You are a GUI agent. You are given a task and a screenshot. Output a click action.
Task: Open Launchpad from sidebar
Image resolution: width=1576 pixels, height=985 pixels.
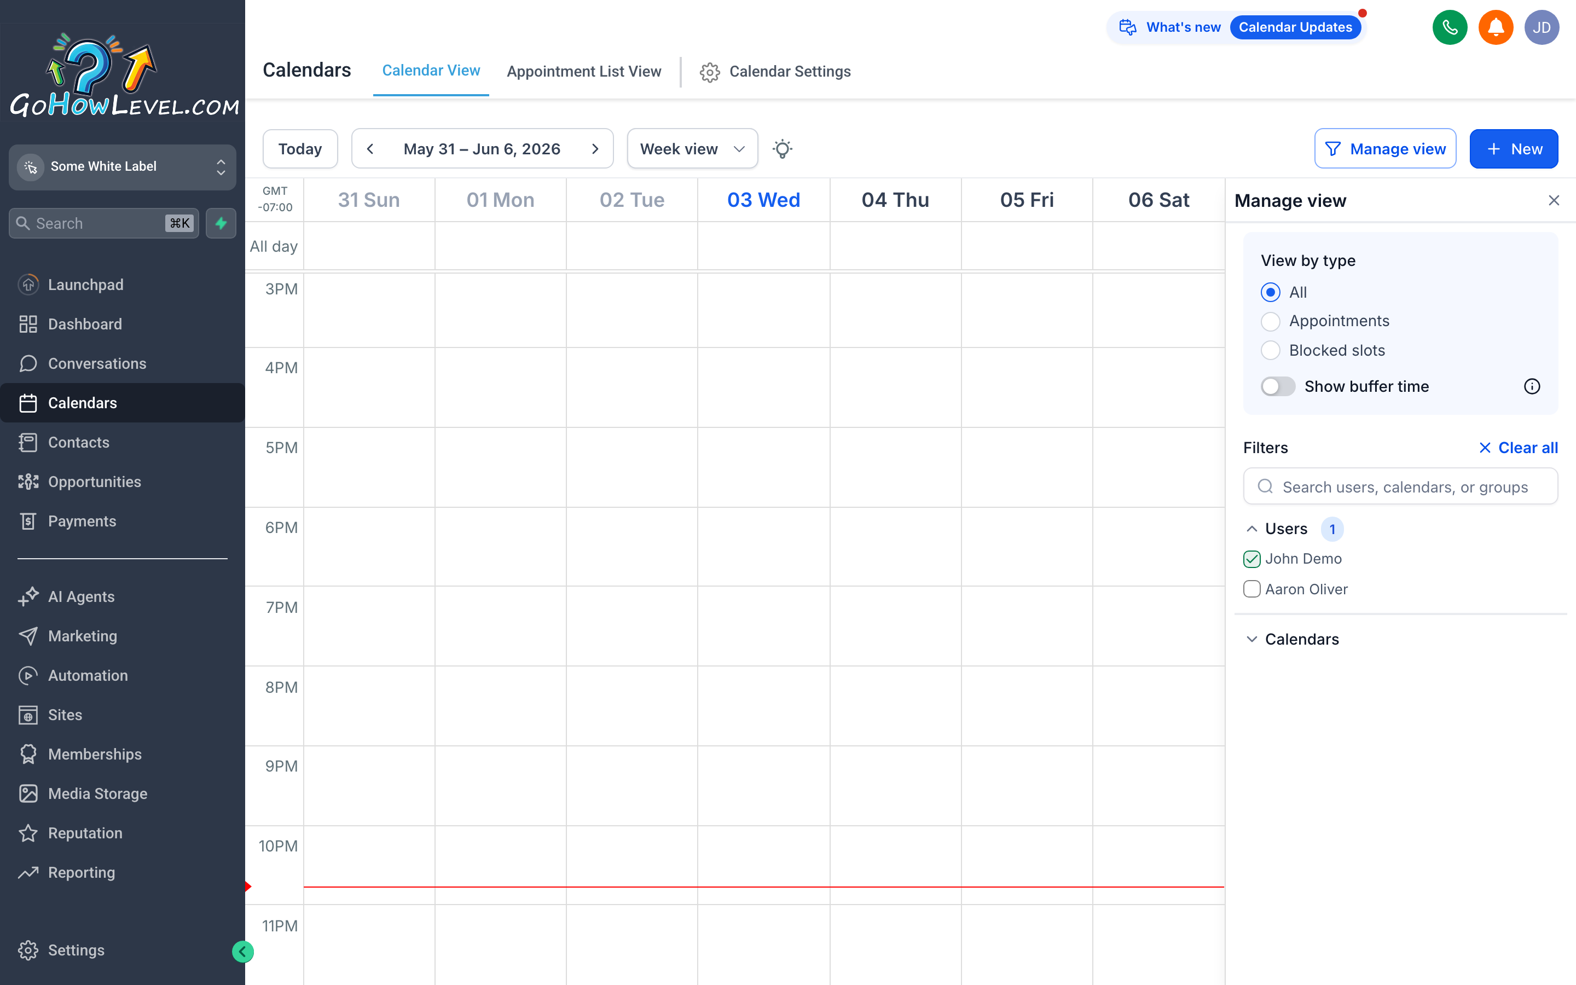click(123, 285)
